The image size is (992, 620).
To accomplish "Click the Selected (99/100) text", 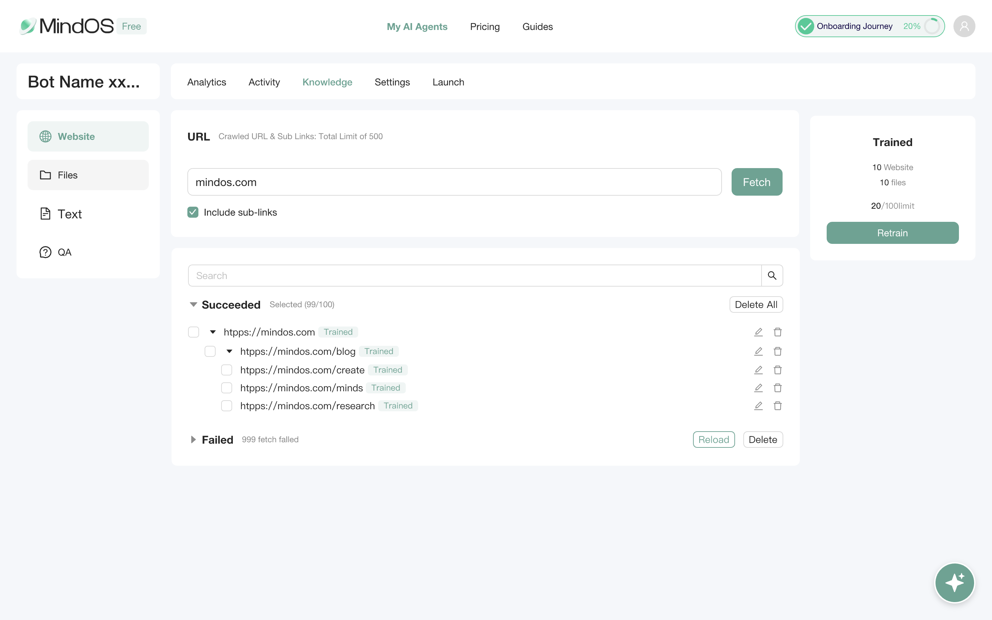I will (x=302, y=305).
